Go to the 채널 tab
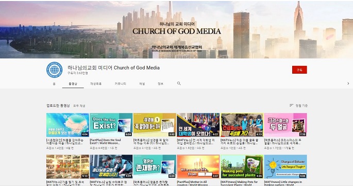The image size is (353, 186). coord(142,84)
